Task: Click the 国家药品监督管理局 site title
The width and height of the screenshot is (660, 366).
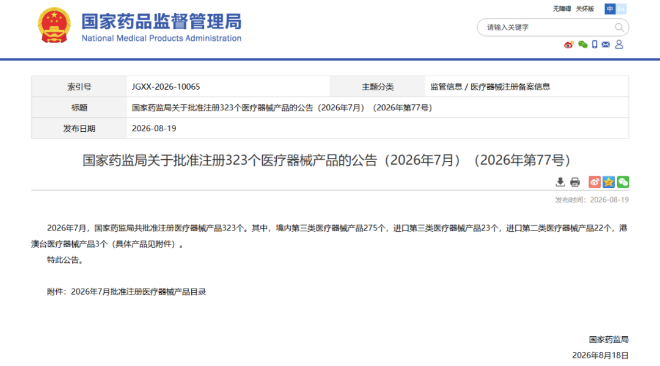Action: coord(161,21)
